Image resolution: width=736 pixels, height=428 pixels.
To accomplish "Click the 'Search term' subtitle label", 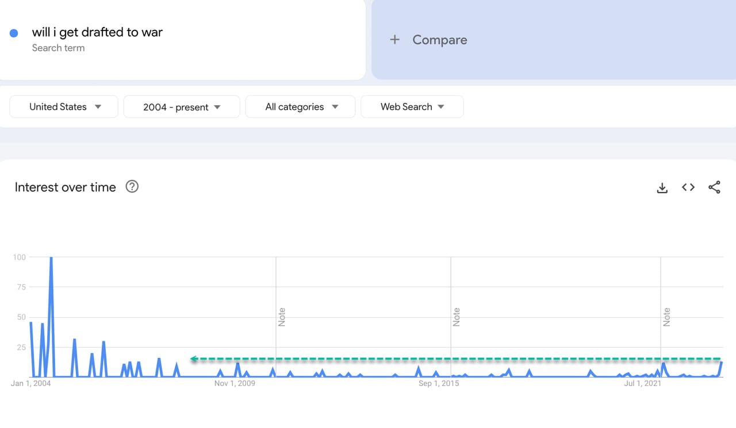I will tap(58, 48).
